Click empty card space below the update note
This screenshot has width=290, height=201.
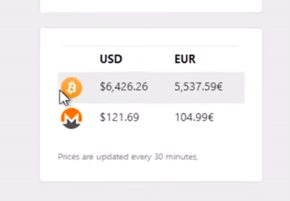(x=151, y=172)
